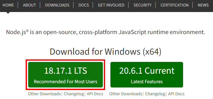Screen dimensions: 213x99
Task: Go to the DOWNLOADS page
Action: point(57,5)
